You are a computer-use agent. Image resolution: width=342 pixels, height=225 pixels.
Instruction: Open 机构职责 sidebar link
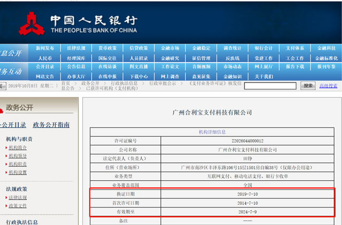[x=18, y=164]
